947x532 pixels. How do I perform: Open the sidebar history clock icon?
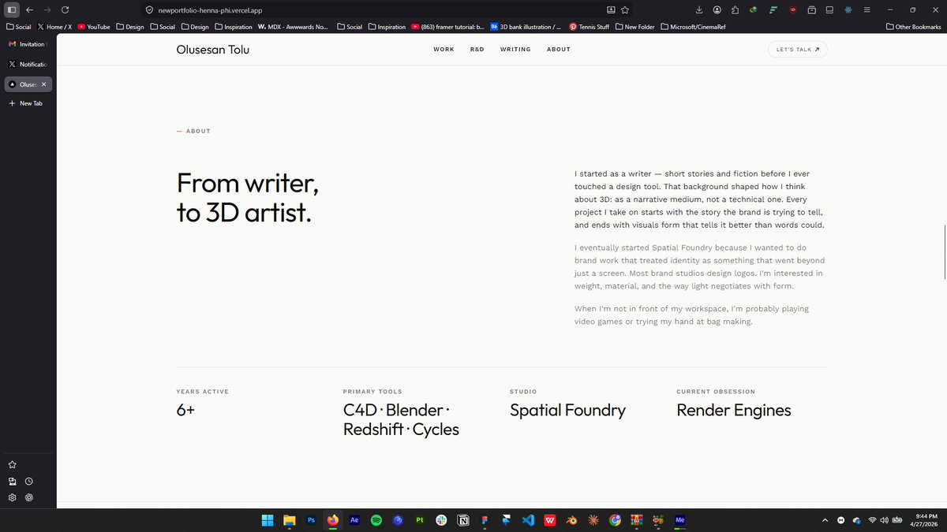(x=28, y=481)
